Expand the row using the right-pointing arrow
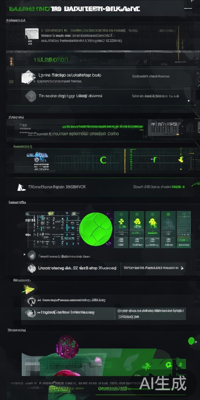Viewport: 200px width, 400px height. (182, 268)
